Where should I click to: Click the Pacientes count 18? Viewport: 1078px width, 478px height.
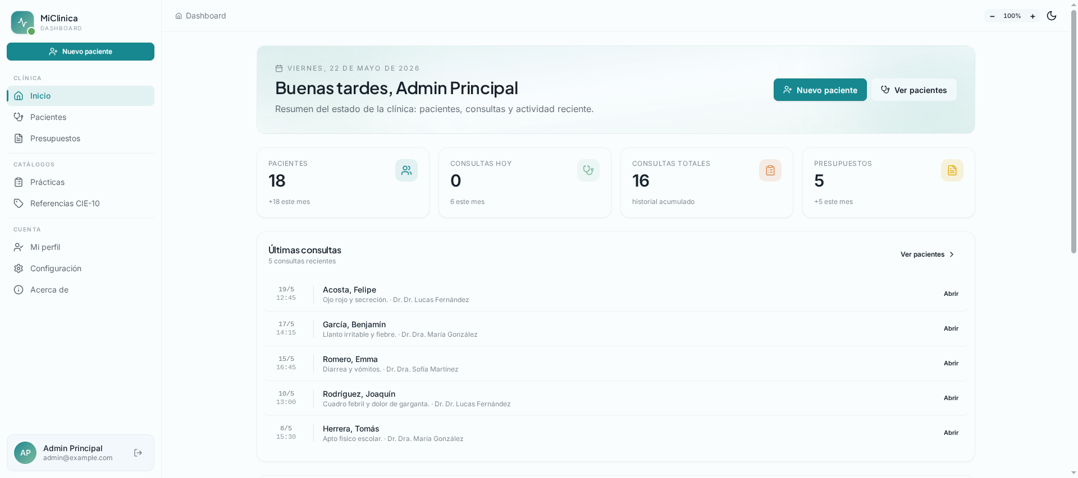click(277, 181)
